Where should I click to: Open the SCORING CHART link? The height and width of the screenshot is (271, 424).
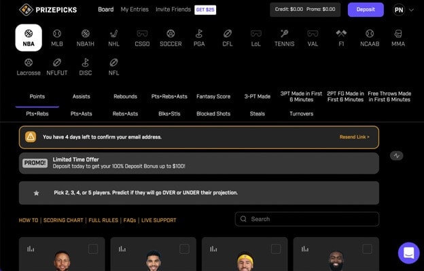(63, 220)
